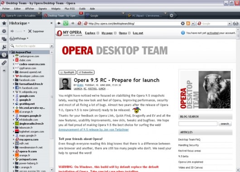Click the add panel plus icon
The width and height of the screenshot is (240, 172).
[x=4, y=70]
